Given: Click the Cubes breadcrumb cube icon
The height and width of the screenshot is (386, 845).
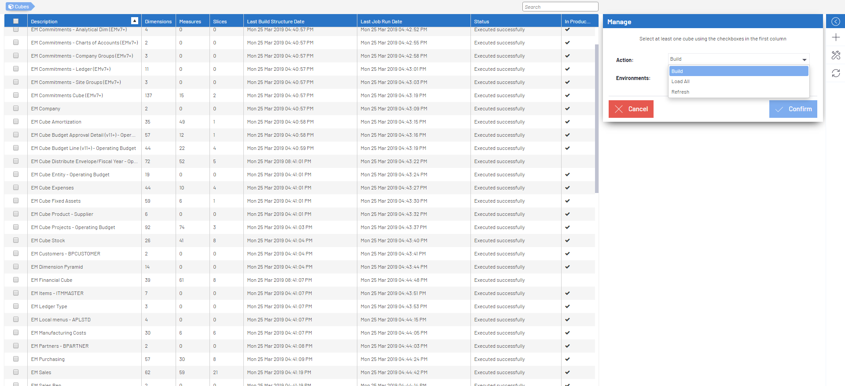Looking at the screenshot, I should click(11, 7).
